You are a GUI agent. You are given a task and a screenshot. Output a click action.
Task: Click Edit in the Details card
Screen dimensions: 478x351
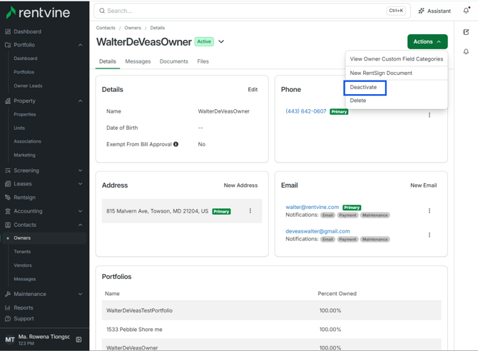click(253, 89)
